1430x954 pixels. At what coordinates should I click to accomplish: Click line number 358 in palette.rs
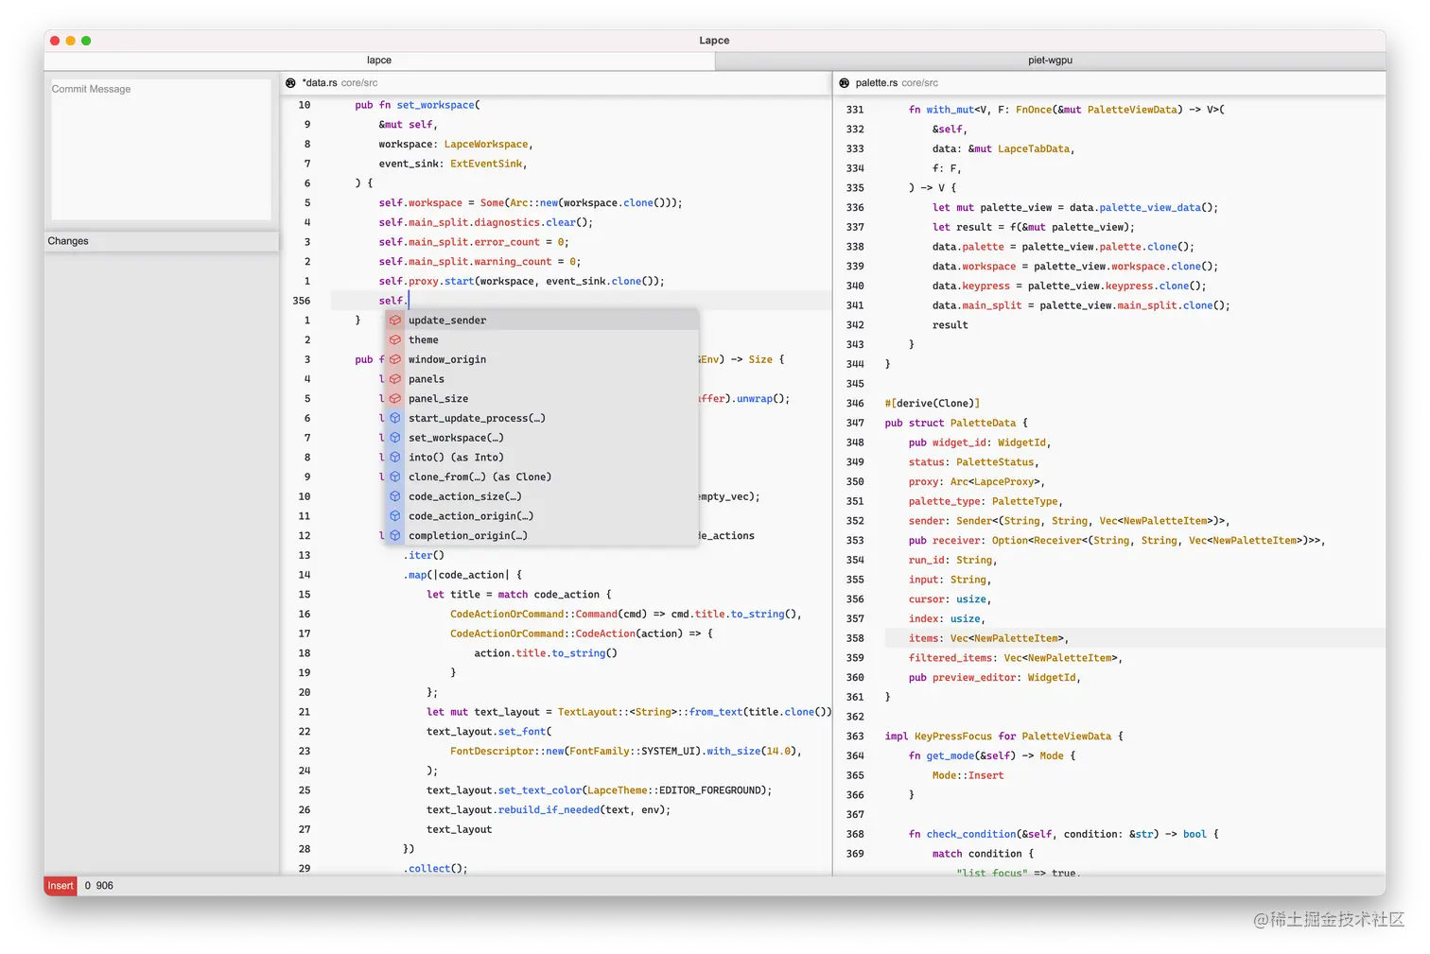[855, 639]
